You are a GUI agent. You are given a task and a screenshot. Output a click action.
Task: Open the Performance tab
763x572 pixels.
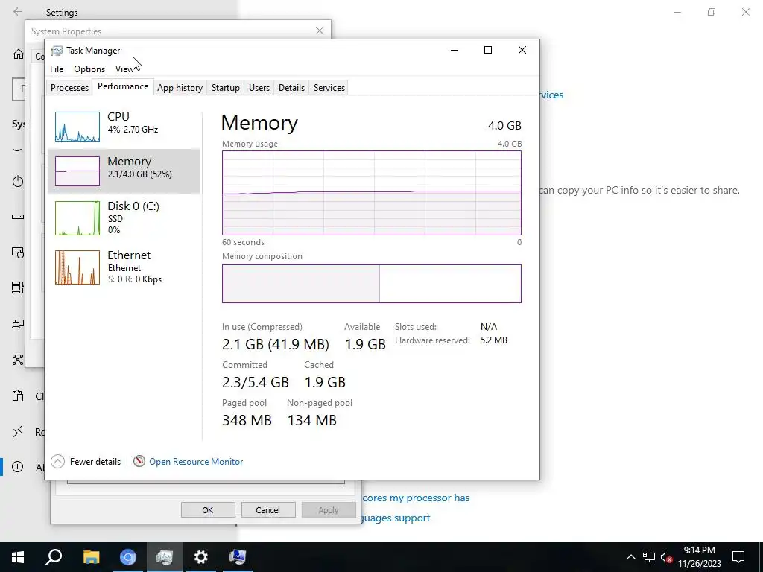click(x=123, y=86)
